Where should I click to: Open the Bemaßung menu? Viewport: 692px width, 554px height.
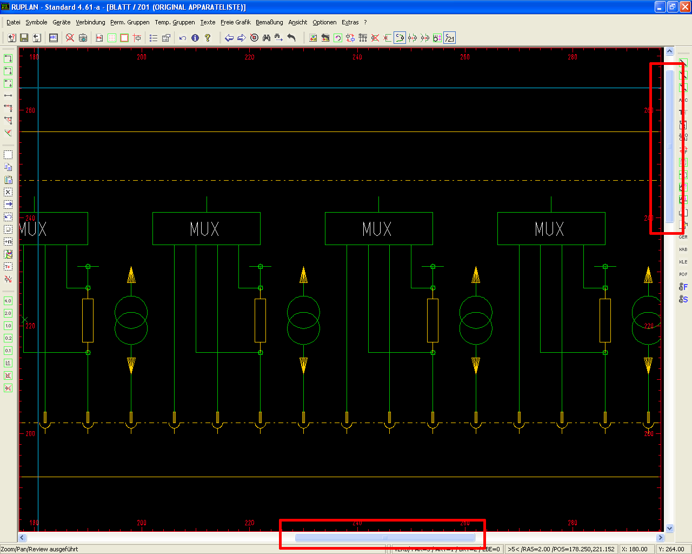click(x=269, y=22)
